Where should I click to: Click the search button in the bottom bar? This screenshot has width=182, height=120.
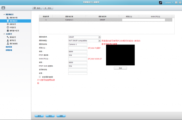61,116
